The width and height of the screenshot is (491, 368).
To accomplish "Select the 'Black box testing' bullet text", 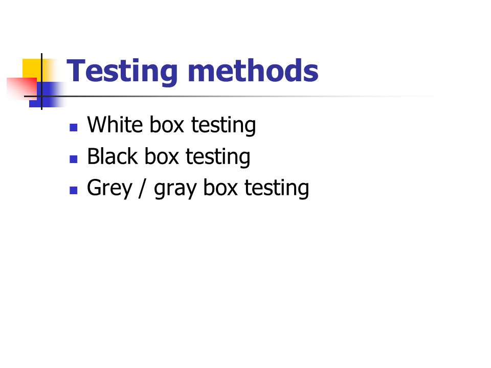I will tap(168, 157).
